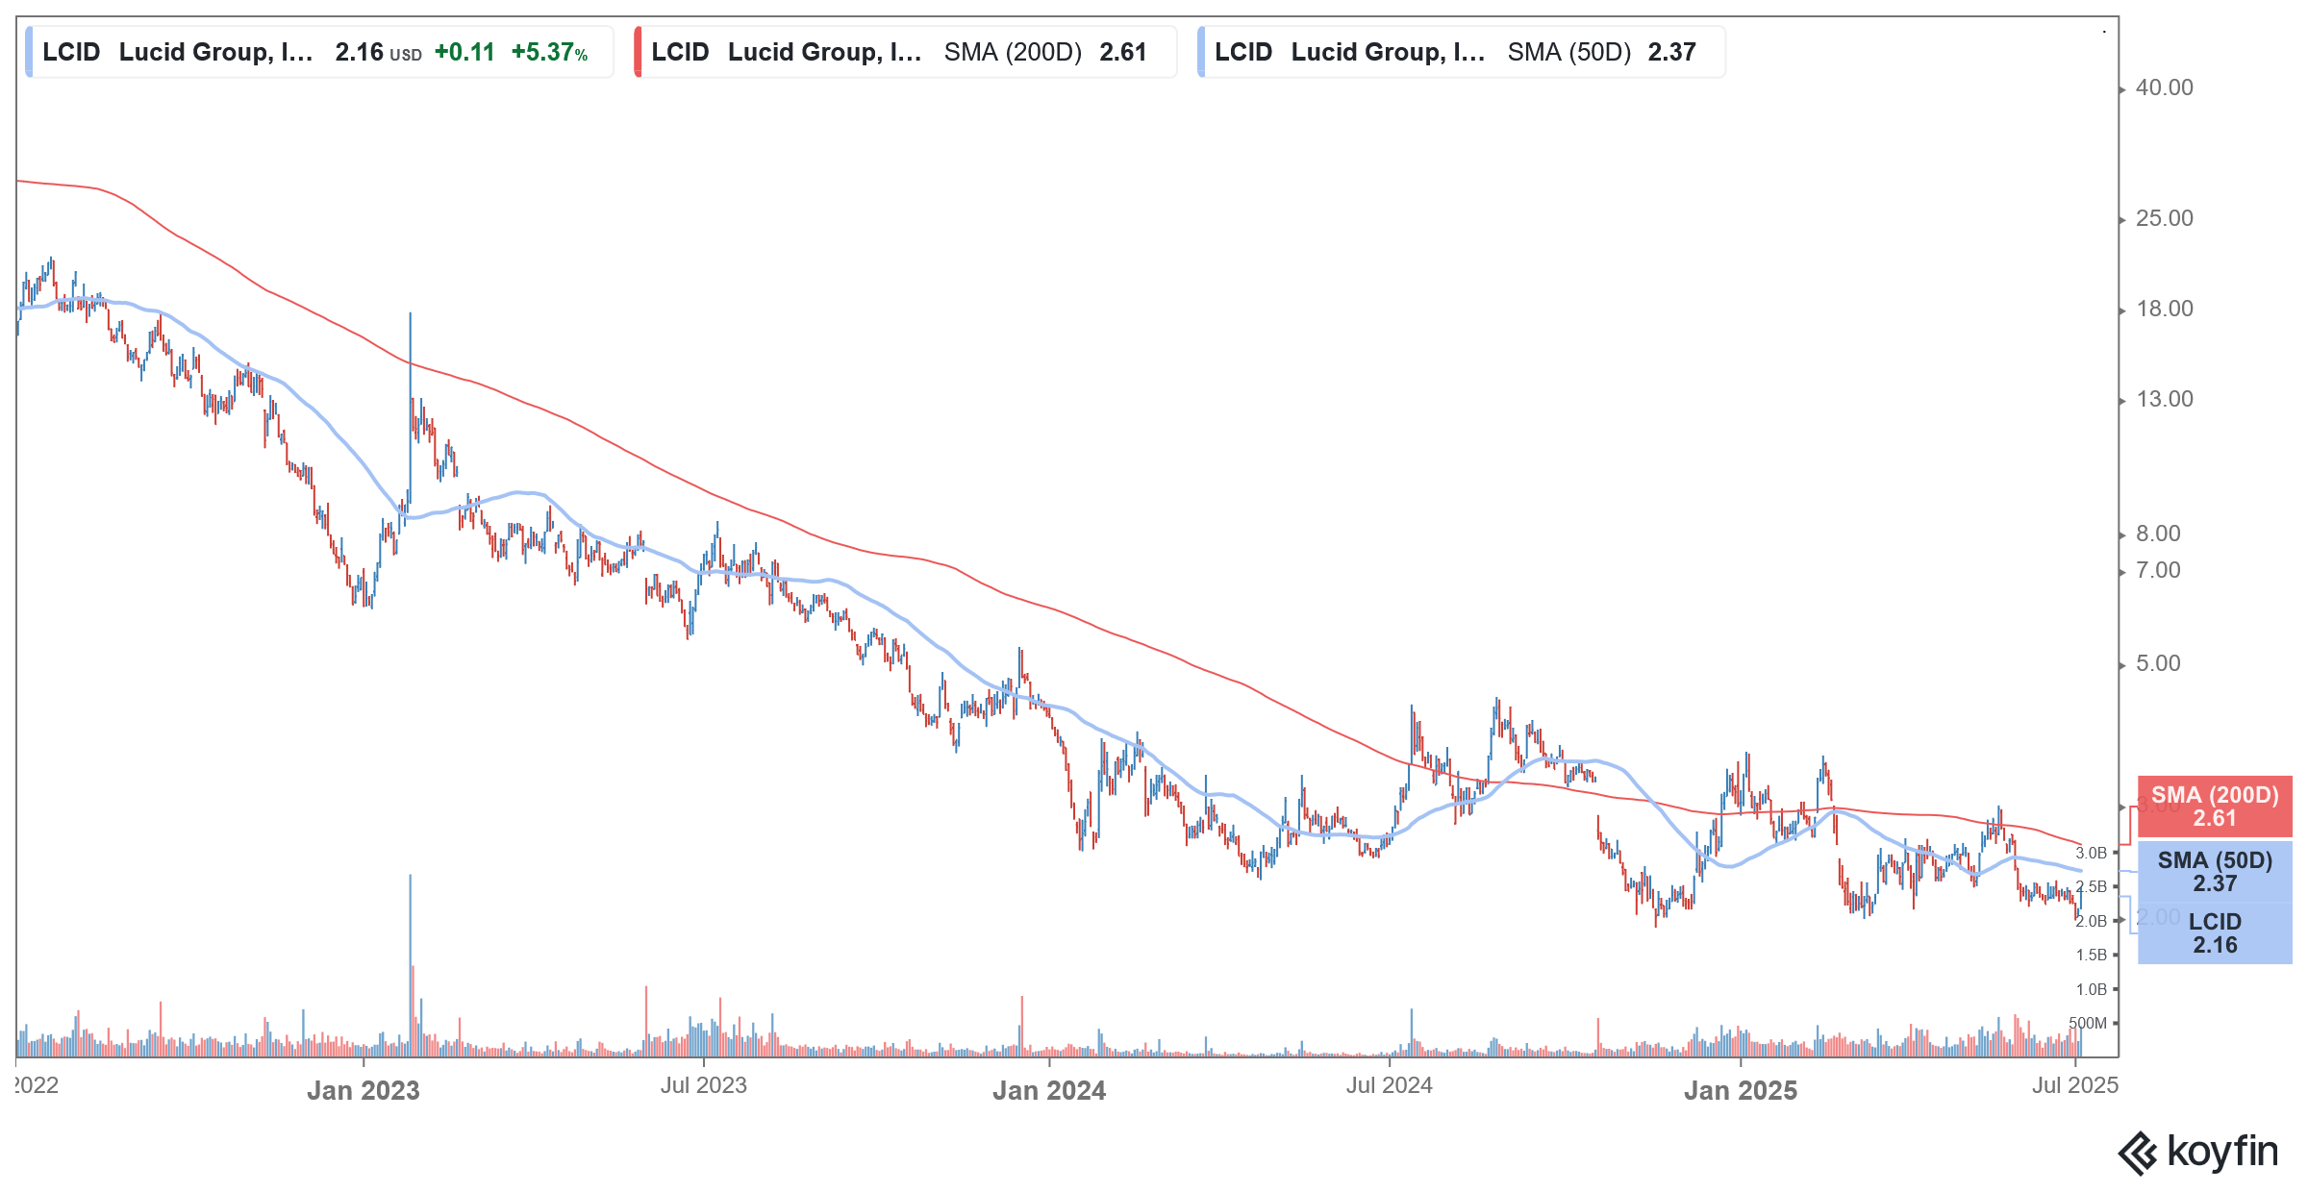This screenshot has height=1192, width=2308.
Task: Click the SMA (50D) legend box
Action: tap(1461, 52)
